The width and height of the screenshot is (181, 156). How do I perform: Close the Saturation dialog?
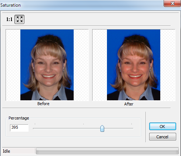[x=172, y=3]
